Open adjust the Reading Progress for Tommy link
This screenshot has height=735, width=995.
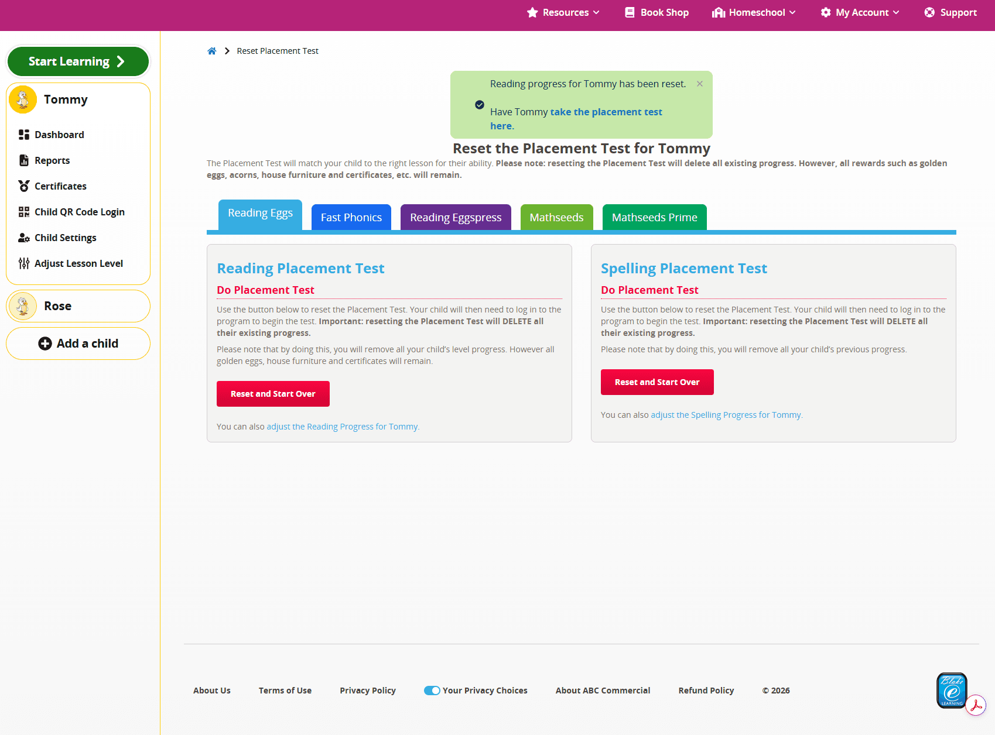[342, 427]
